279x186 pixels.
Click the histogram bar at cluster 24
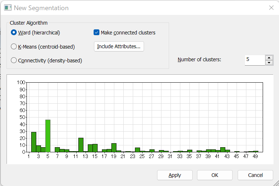(x=138, y=150)
